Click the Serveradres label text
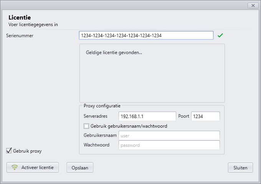This screenshot has height=184, width=261. point(95,116)
